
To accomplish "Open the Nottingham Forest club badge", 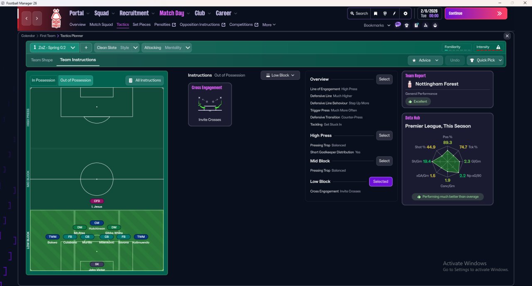I will 56,18.
